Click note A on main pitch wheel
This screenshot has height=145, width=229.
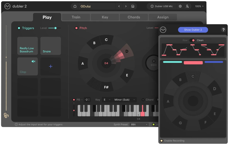83,63
